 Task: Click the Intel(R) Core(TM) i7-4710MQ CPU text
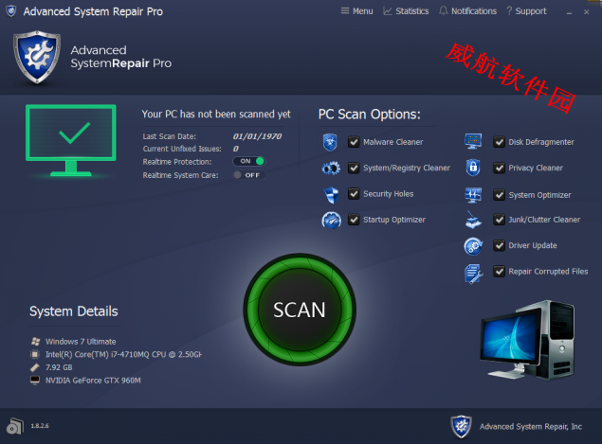(x=123, y=354)
